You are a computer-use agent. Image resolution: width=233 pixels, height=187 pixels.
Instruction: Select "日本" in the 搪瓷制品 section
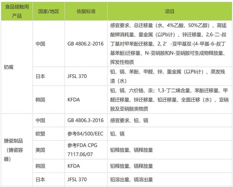tap(40, 179)
